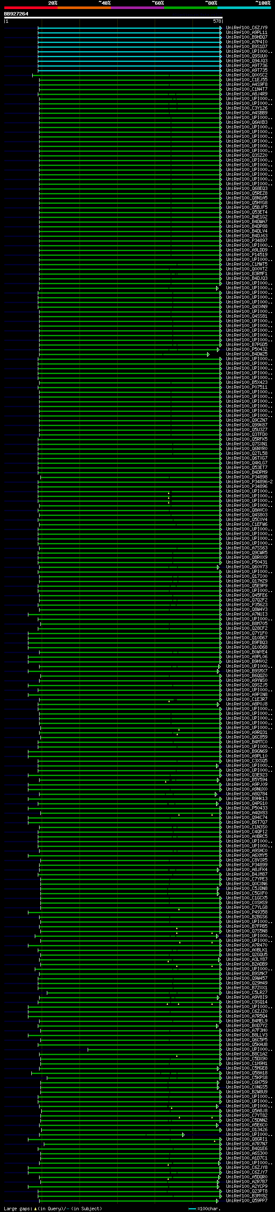Open hit UniRef100_Q00SC2
This screenshot has height=1212, width=275.
pyautogui.click(x=247, y=75)
